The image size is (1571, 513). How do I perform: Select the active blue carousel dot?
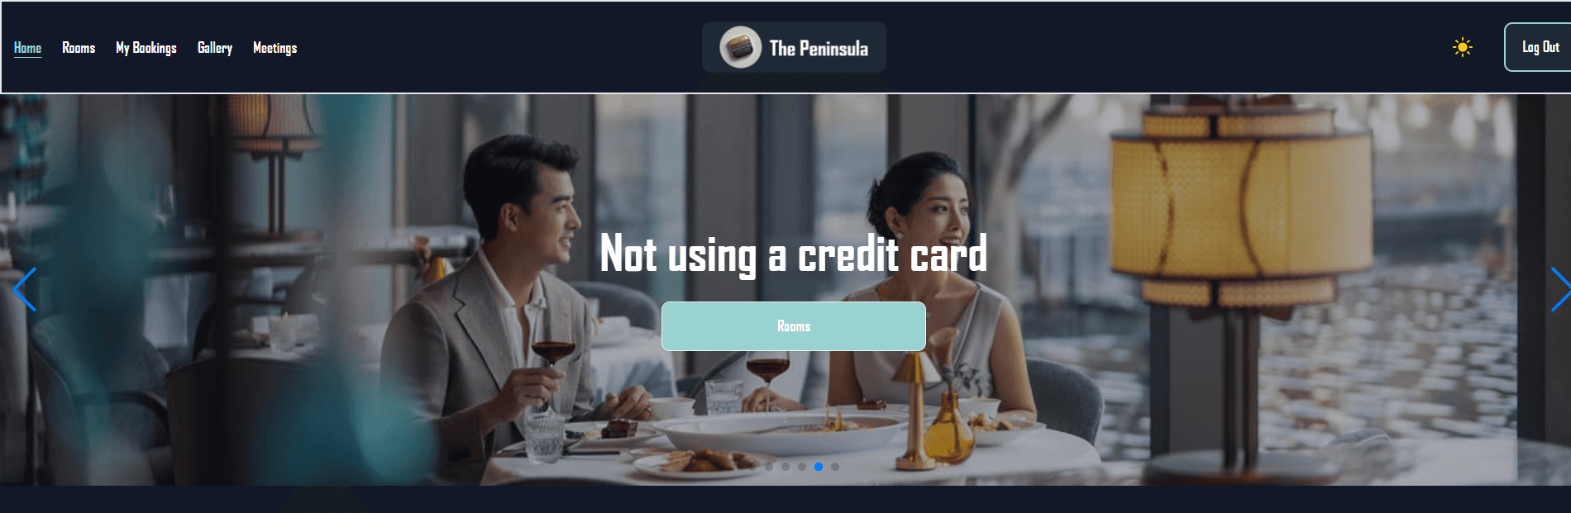click(x=819, y=467)
